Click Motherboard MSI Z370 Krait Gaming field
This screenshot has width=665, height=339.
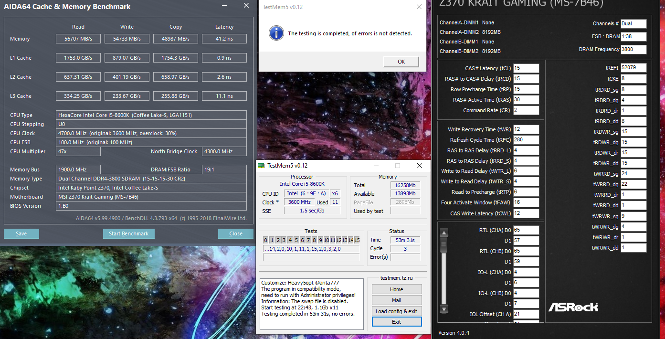coord(151,197)
